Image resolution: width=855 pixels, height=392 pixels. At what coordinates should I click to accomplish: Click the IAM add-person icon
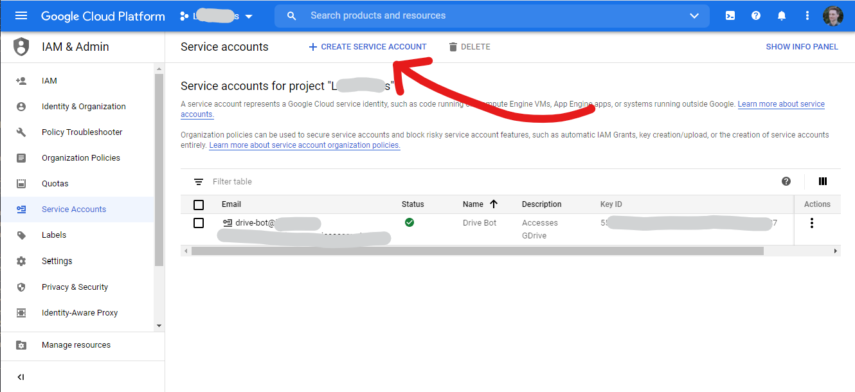pyautogui.click(x=21, y=81)
